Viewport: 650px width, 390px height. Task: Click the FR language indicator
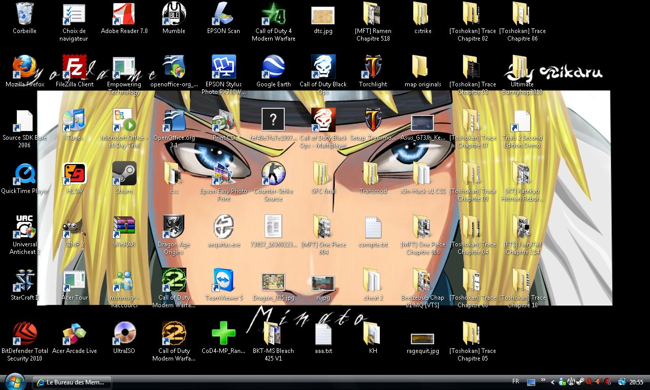pos(515,382)
